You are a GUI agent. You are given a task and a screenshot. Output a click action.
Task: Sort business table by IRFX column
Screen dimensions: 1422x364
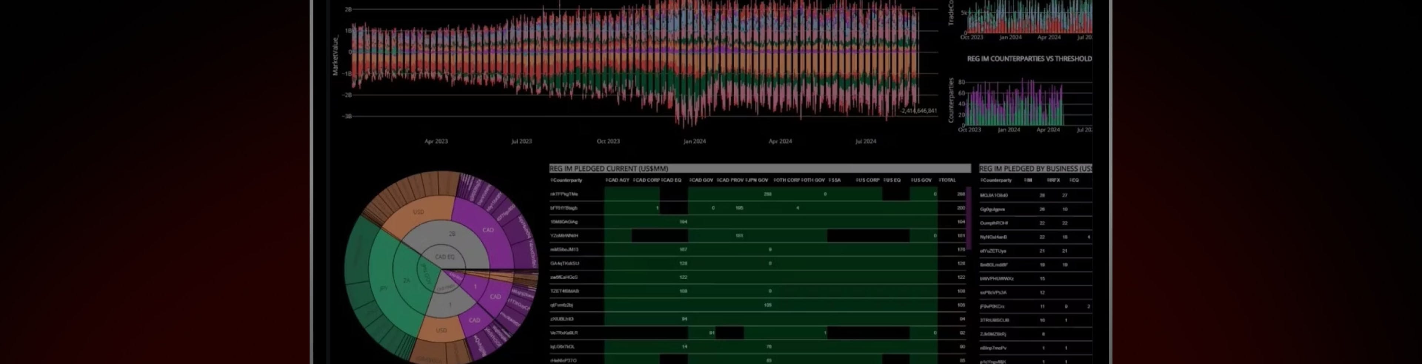(1053, 181)
